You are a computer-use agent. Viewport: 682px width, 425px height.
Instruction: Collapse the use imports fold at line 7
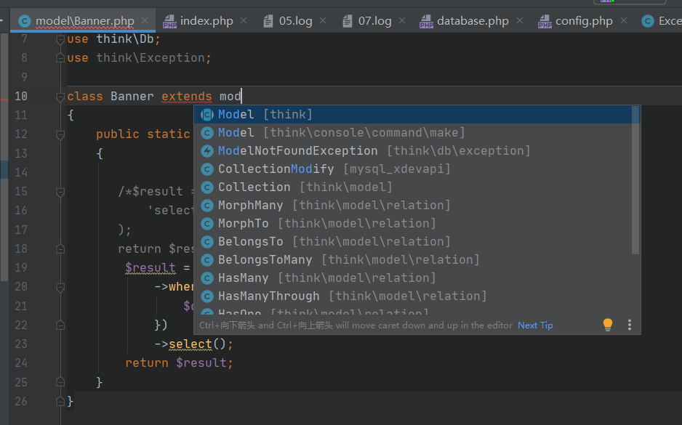click(x=60, y=39)
